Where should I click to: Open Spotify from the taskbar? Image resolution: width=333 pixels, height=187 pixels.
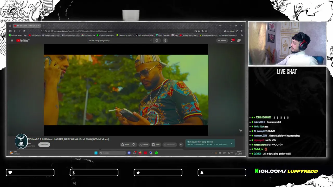156,153
